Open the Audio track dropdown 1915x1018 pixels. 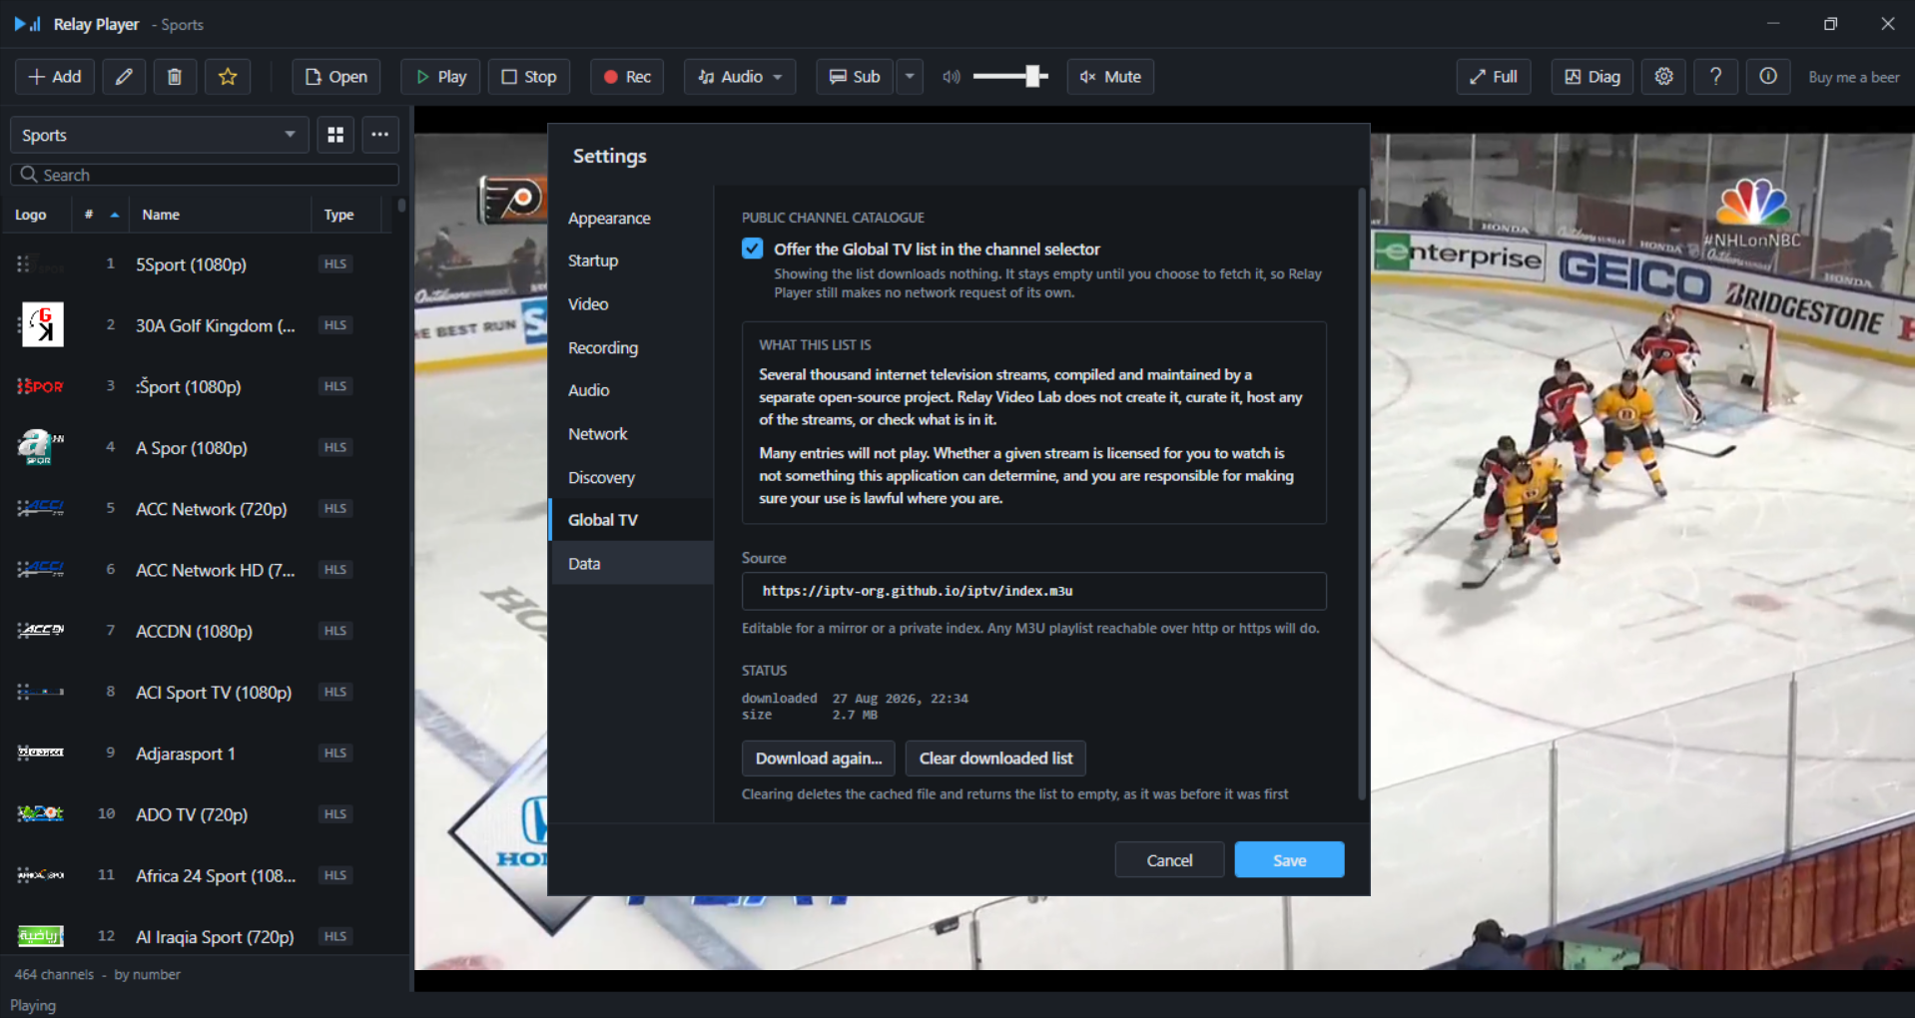point(740,77)
